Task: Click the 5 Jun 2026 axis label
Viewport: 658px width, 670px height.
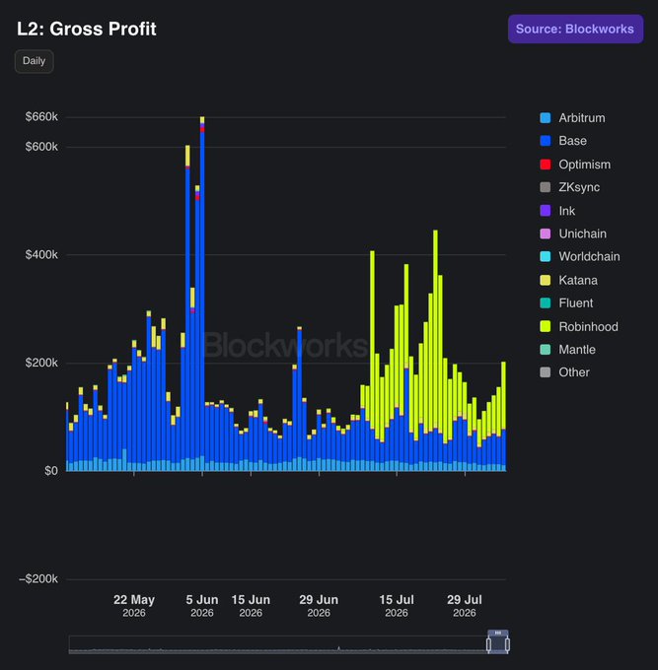Action: (x=202, y=606)
